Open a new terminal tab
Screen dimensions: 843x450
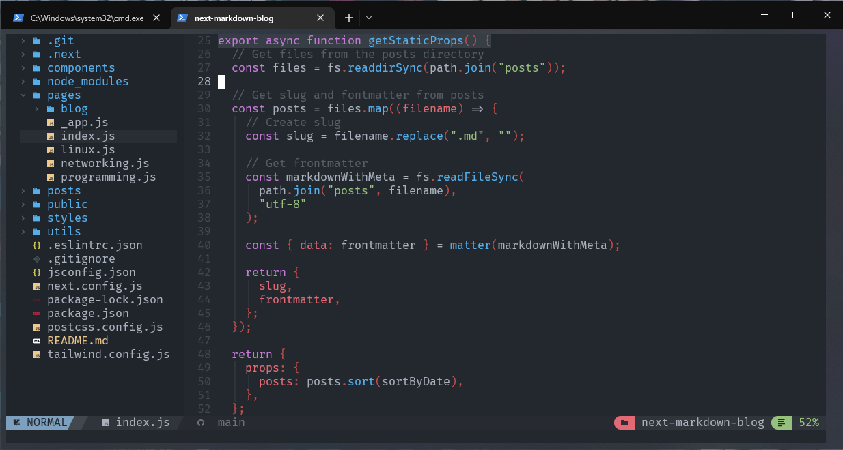[x=349, y=18]
